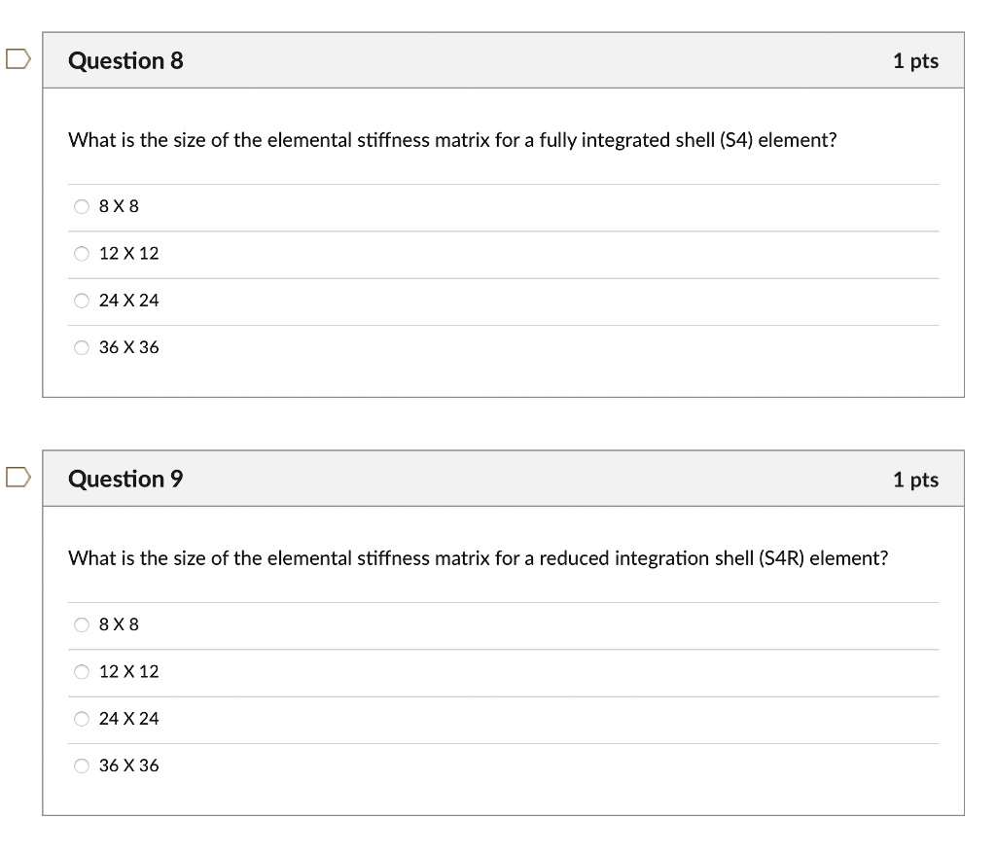Click the 8 X 8 answer text in Question 8
Image resolution: width=996 pixels, height=855 pixels.
[x=118, y=206]
